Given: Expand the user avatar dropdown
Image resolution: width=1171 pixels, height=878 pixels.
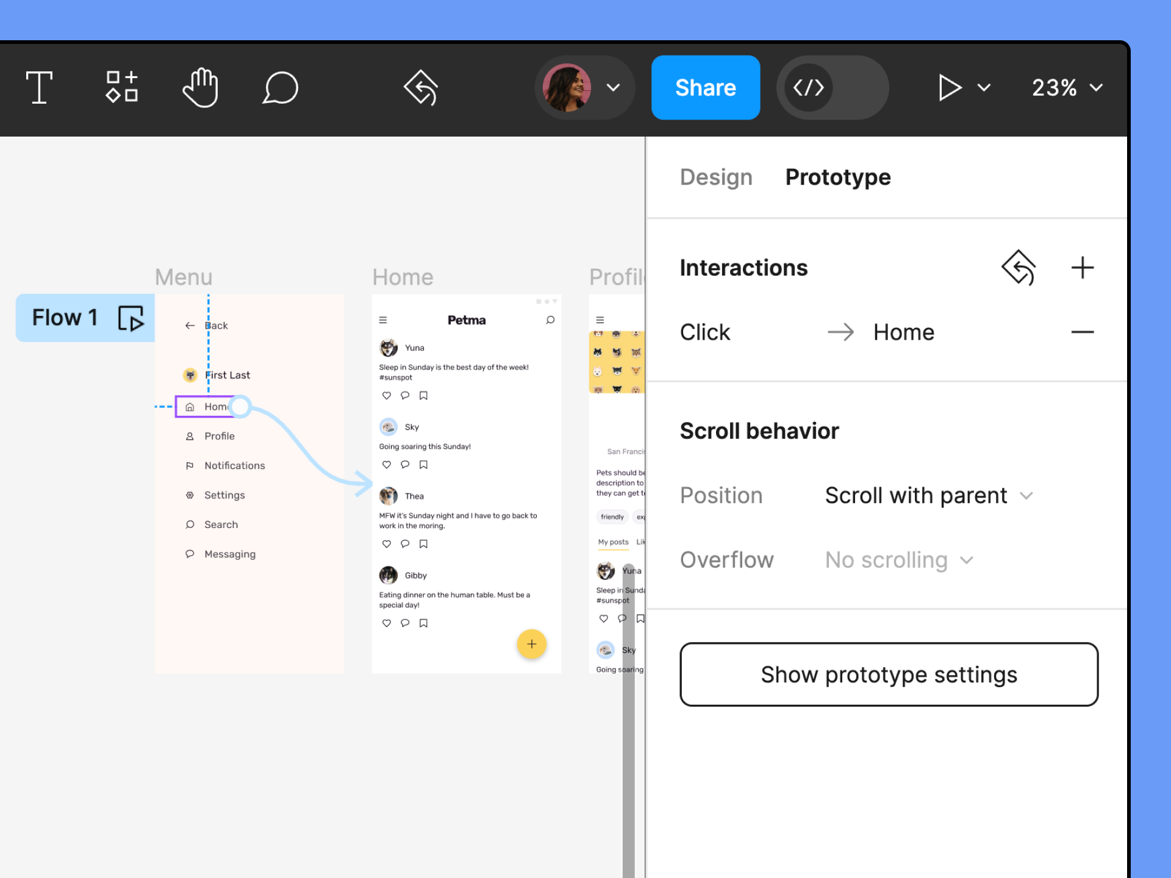Looking at the screenshot, I should click(613, 87).
